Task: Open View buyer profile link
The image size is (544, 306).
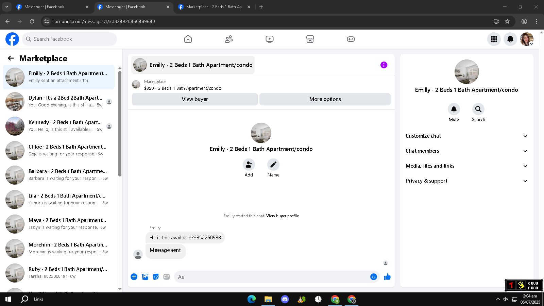Action: 283,216
